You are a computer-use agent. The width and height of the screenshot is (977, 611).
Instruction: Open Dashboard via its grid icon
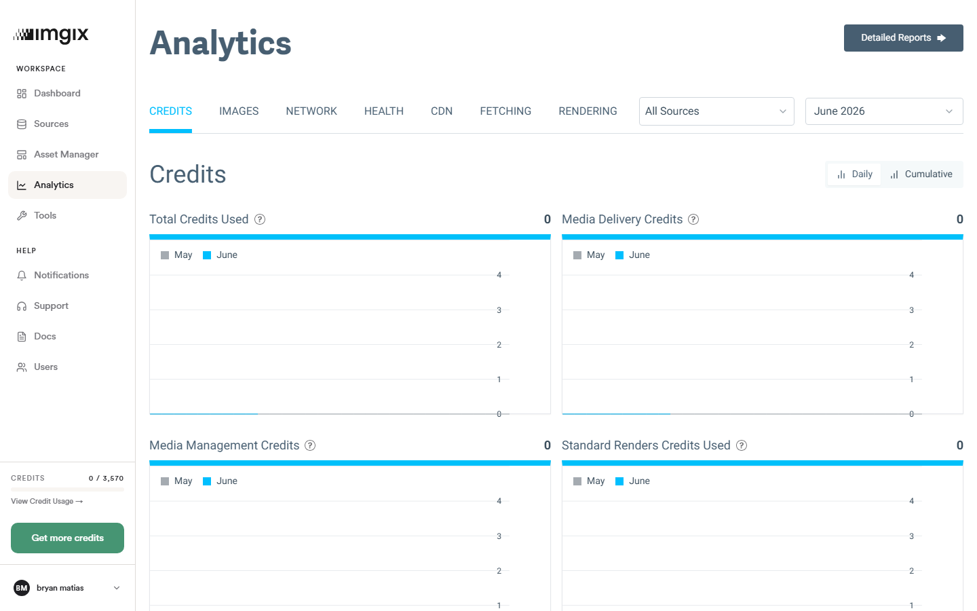click(22, 94)
